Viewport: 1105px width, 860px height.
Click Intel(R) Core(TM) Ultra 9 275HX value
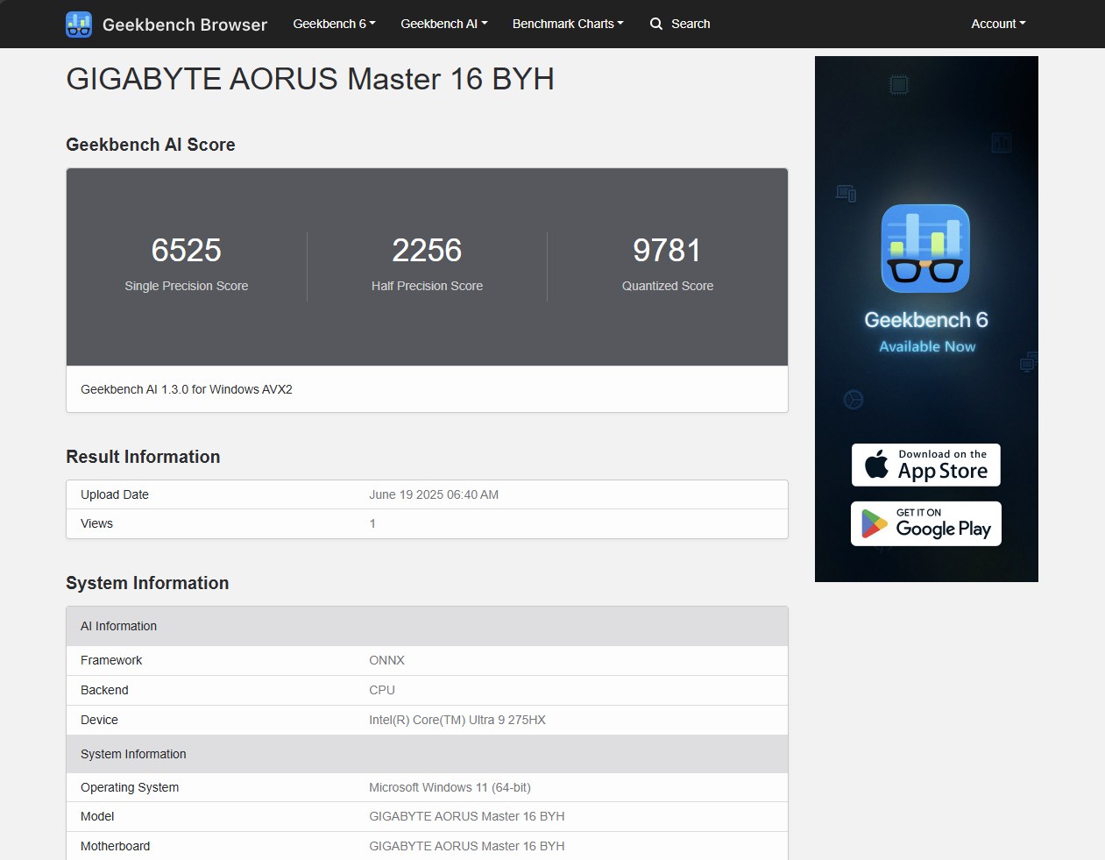(457, 720)
